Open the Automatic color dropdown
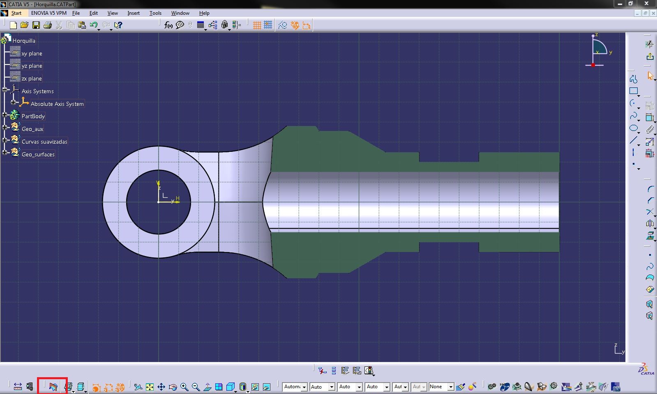Viewport: 657px width, 394px height. tap(304, 387)
